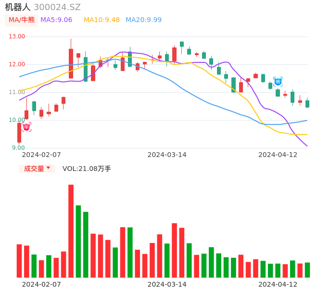
Task: Click the VOL:21.08万手 volume readout
Action: point(87,169)
